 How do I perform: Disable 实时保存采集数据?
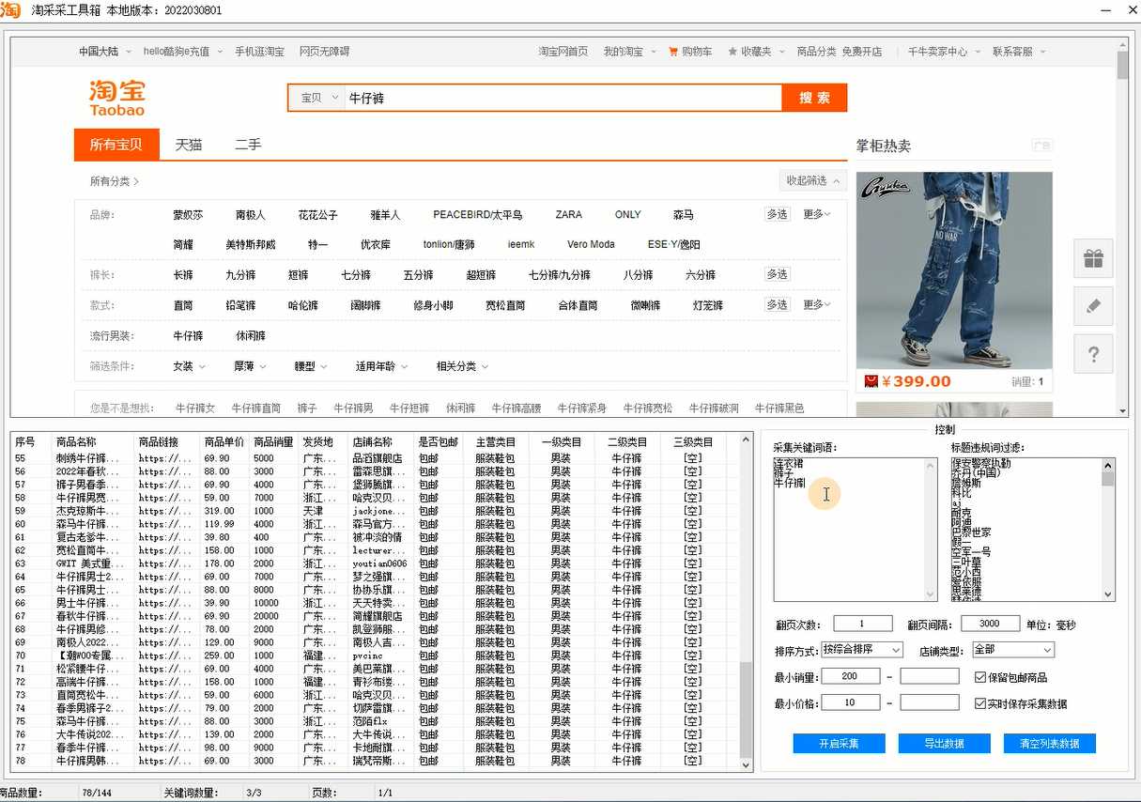click(x=979, y=702)
